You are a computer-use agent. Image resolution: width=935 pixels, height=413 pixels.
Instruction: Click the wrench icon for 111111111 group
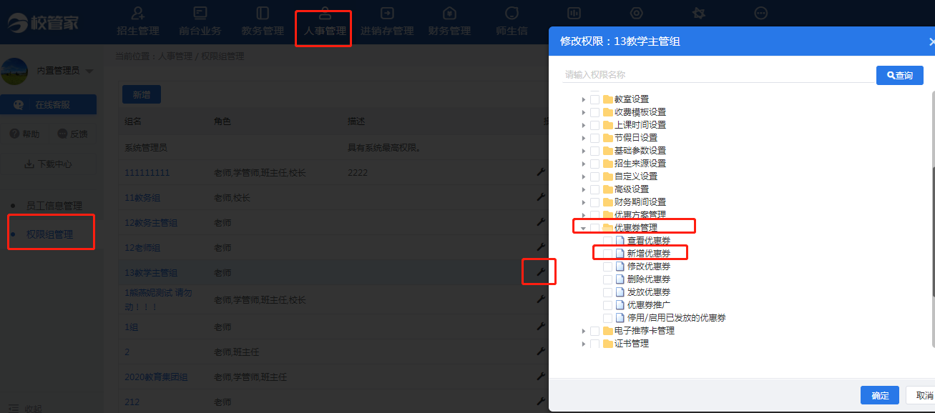541,172
